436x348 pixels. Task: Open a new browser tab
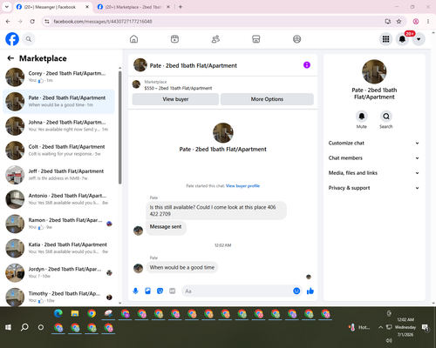(x=181, y=7)
